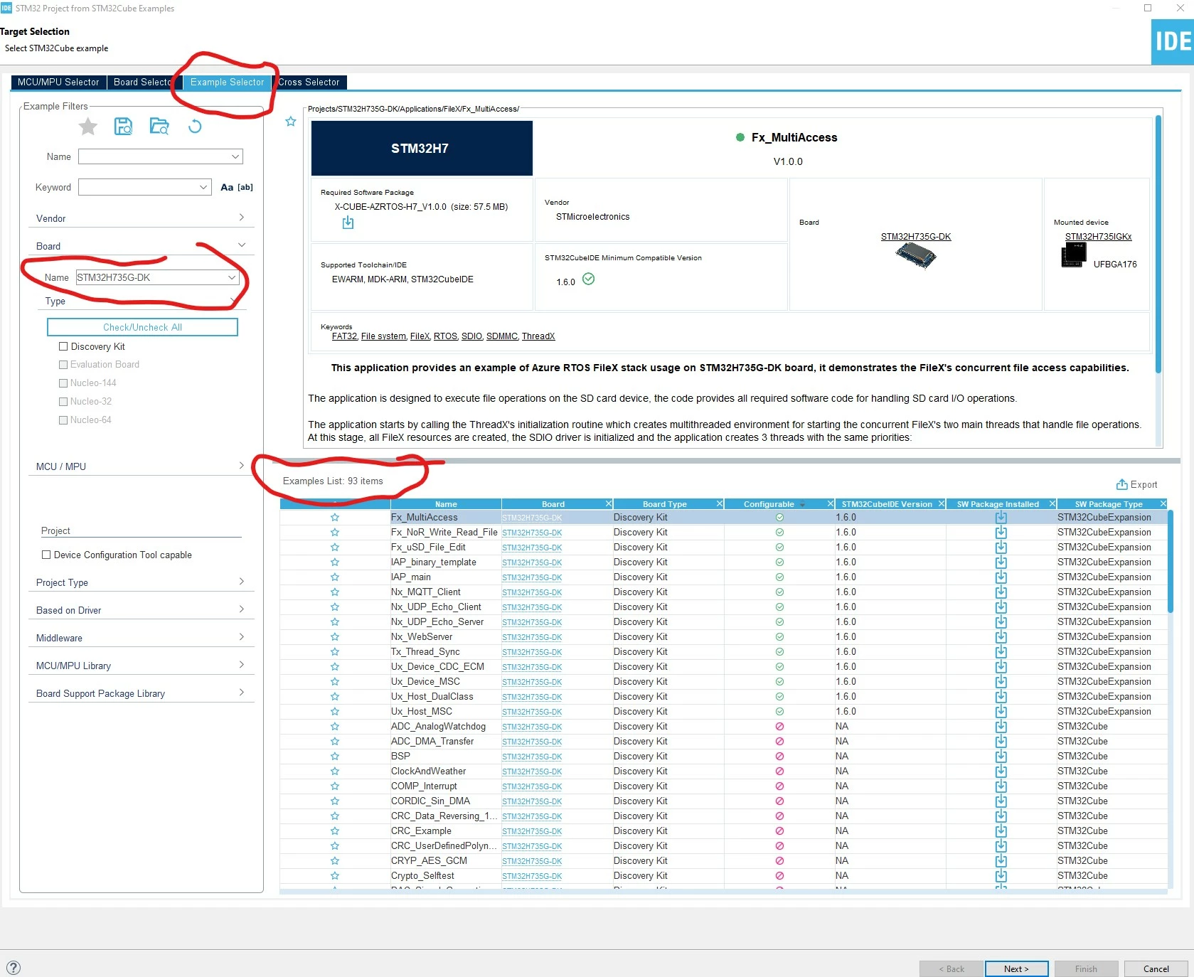Expand the Board Support Package Library section

[242, 693]
